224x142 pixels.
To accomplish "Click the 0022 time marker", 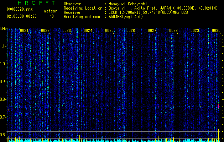I will click(x=45, y=31).
